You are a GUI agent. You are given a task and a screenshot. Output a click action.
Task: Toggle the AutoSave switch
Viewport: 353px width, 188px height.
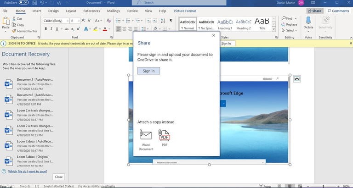pyautogui.click(x=23, y=2)
